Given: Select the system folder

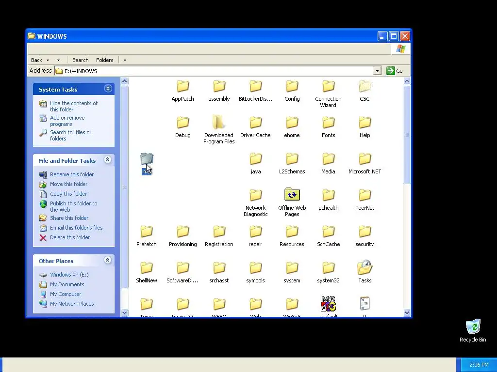Looking at the screenshot, I should (292, 273).
